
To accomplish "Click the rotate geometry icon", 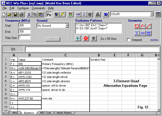I will coord(137,26).
